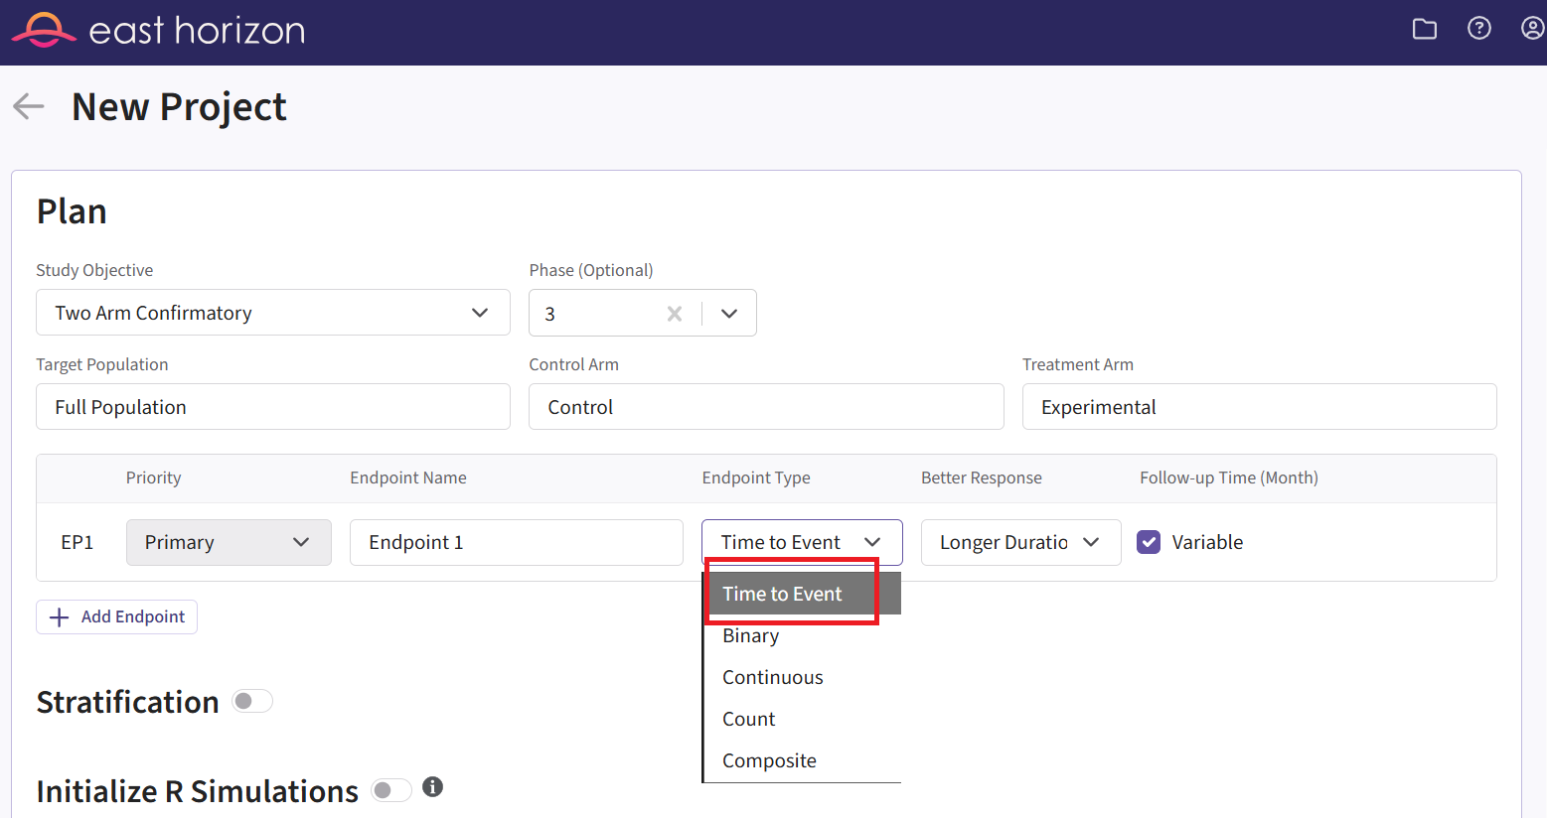1547x818 pixels.
Task: Open the Phase dropdown arrow
Action: pos(729,314)
